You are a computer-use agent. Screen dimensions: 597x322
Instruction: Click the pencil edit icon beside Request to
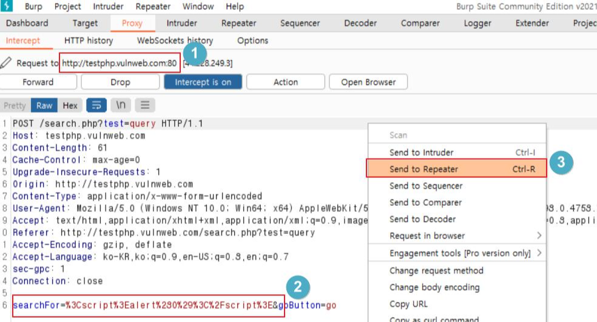(x=5, y=63)
